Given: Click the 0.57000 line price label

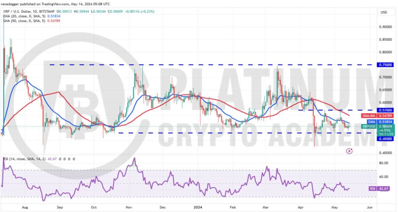Looking at the screenshot, I should pyautogui.click(x=385, y=110).
